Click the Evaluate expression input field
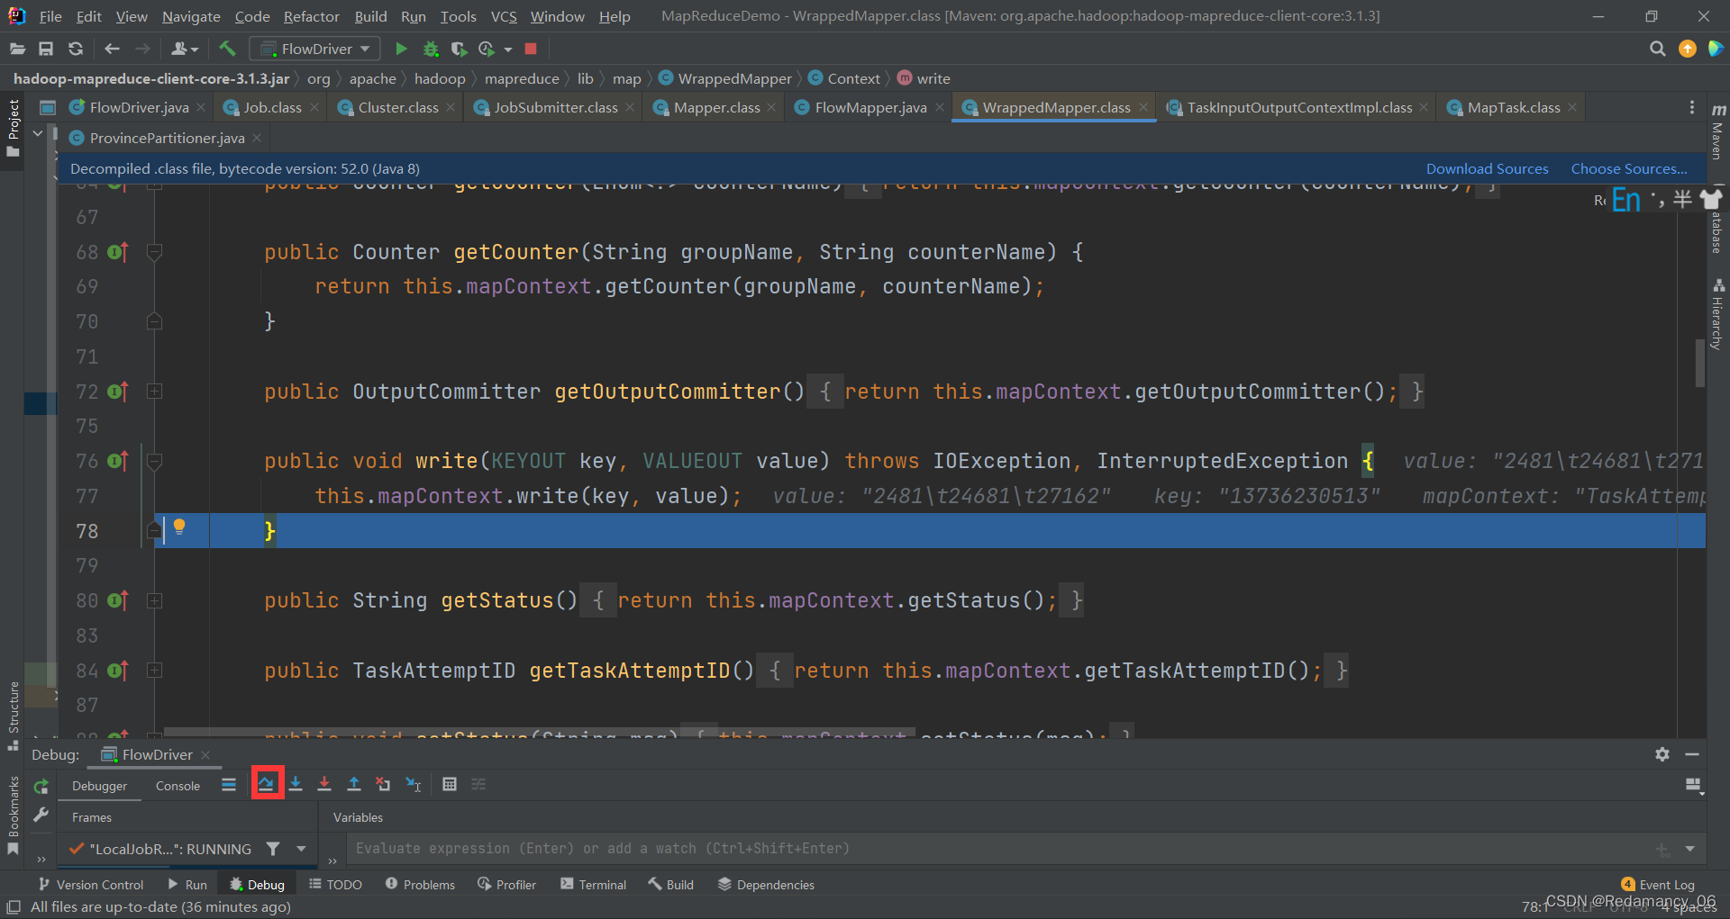 (x=1000, y=849)
